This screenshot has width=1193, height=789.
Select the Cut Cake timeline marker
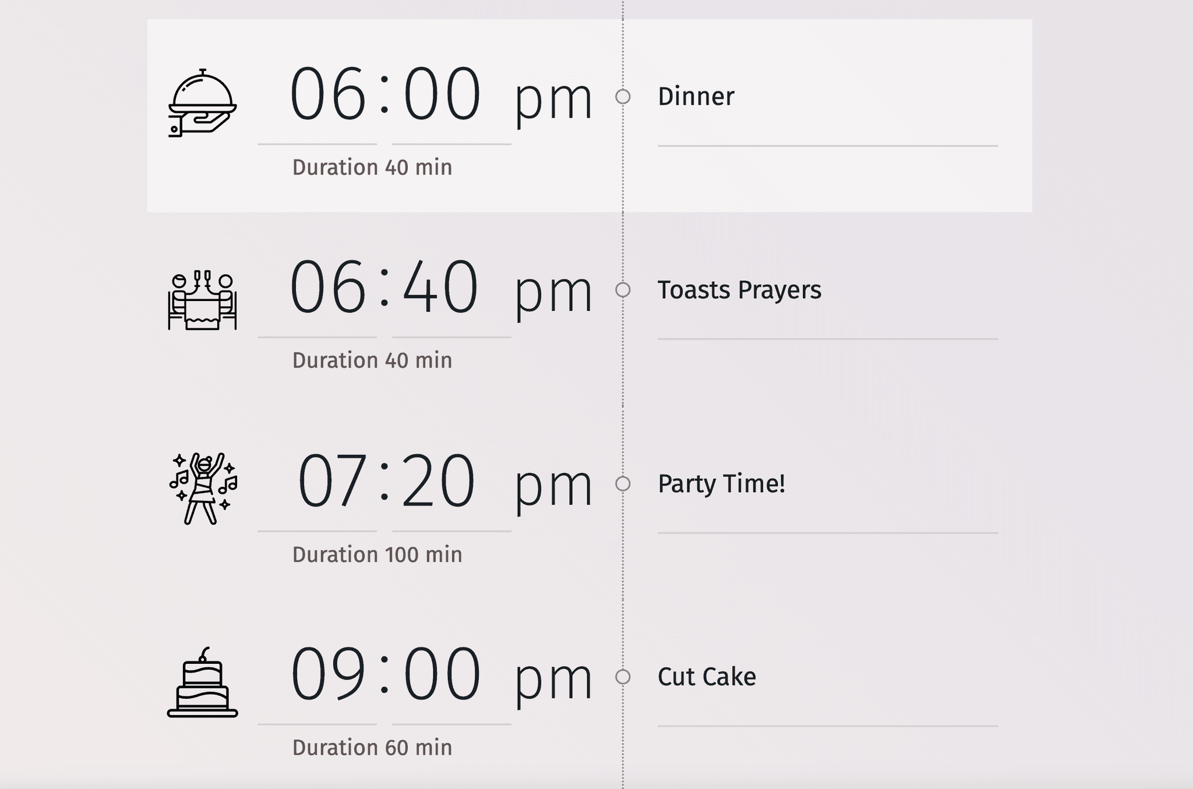click(x=623, y=677)
